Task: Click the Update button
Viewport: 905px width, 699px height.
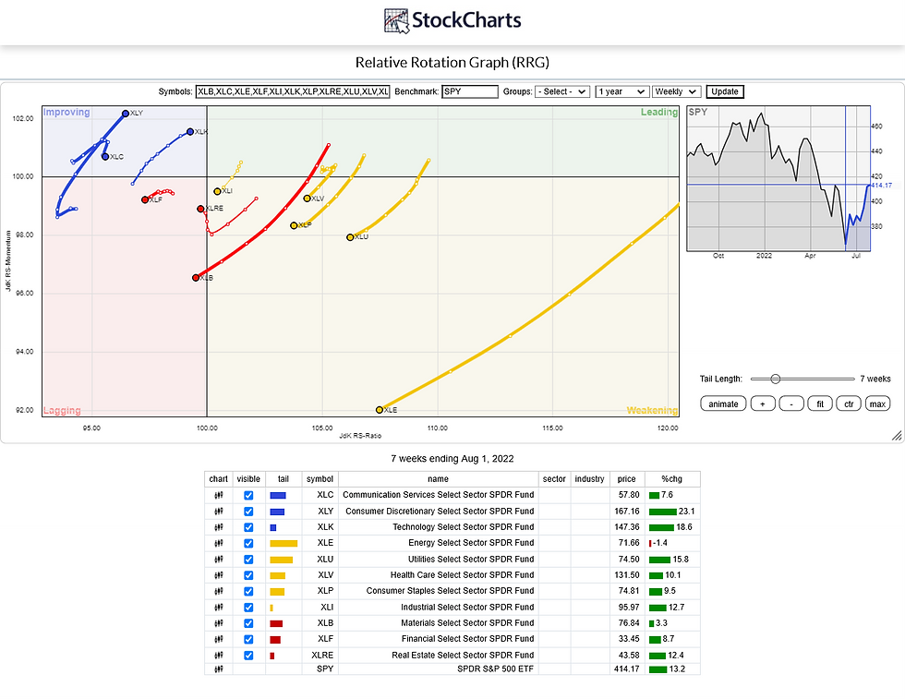Action: pos(725,91)
